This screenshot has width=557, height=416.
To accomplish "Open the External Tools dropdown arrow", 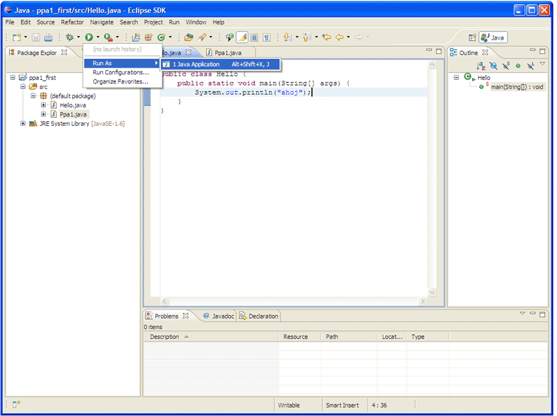I will (117, 38).
